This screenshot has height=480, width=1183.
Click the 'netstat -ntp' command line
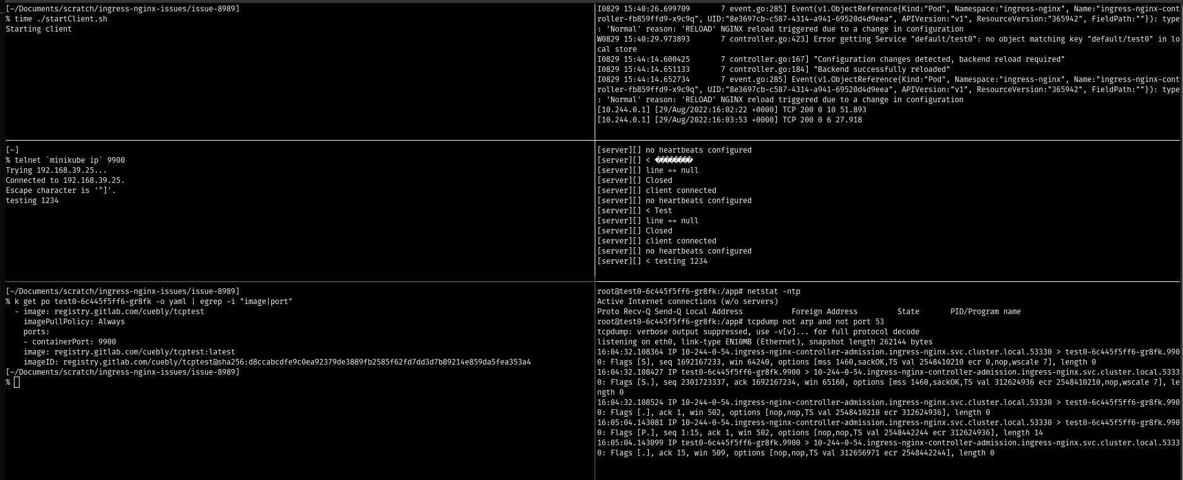point(699,291)
